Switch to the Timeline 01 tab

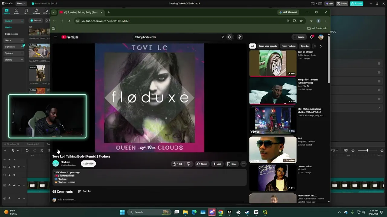point(12,144)
